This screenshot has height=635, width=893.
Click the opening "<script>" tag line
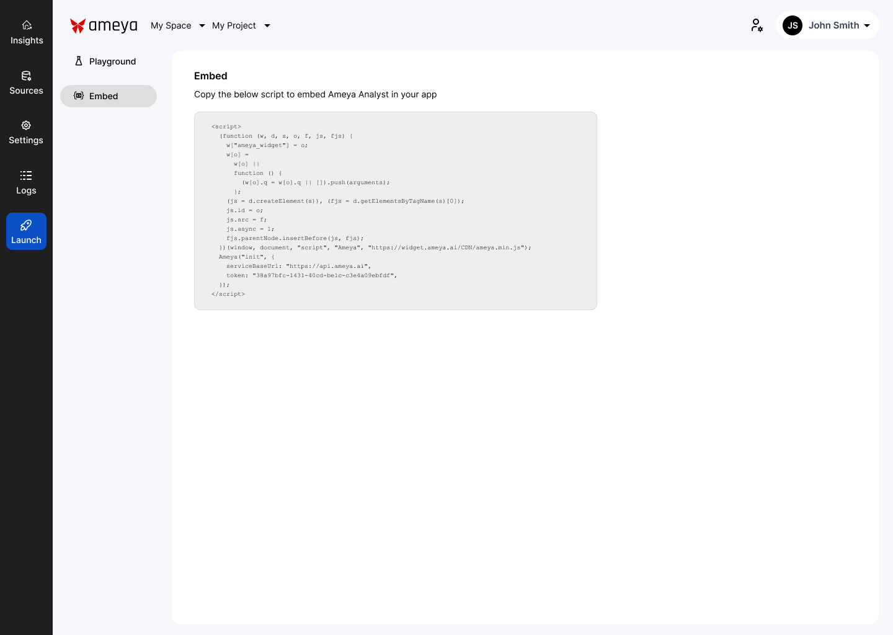point(226,127)
